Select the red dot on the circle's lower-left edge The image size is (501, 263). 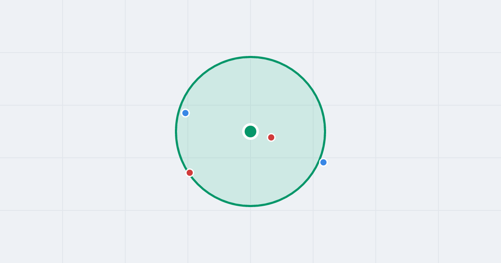(x=190, y=172)
